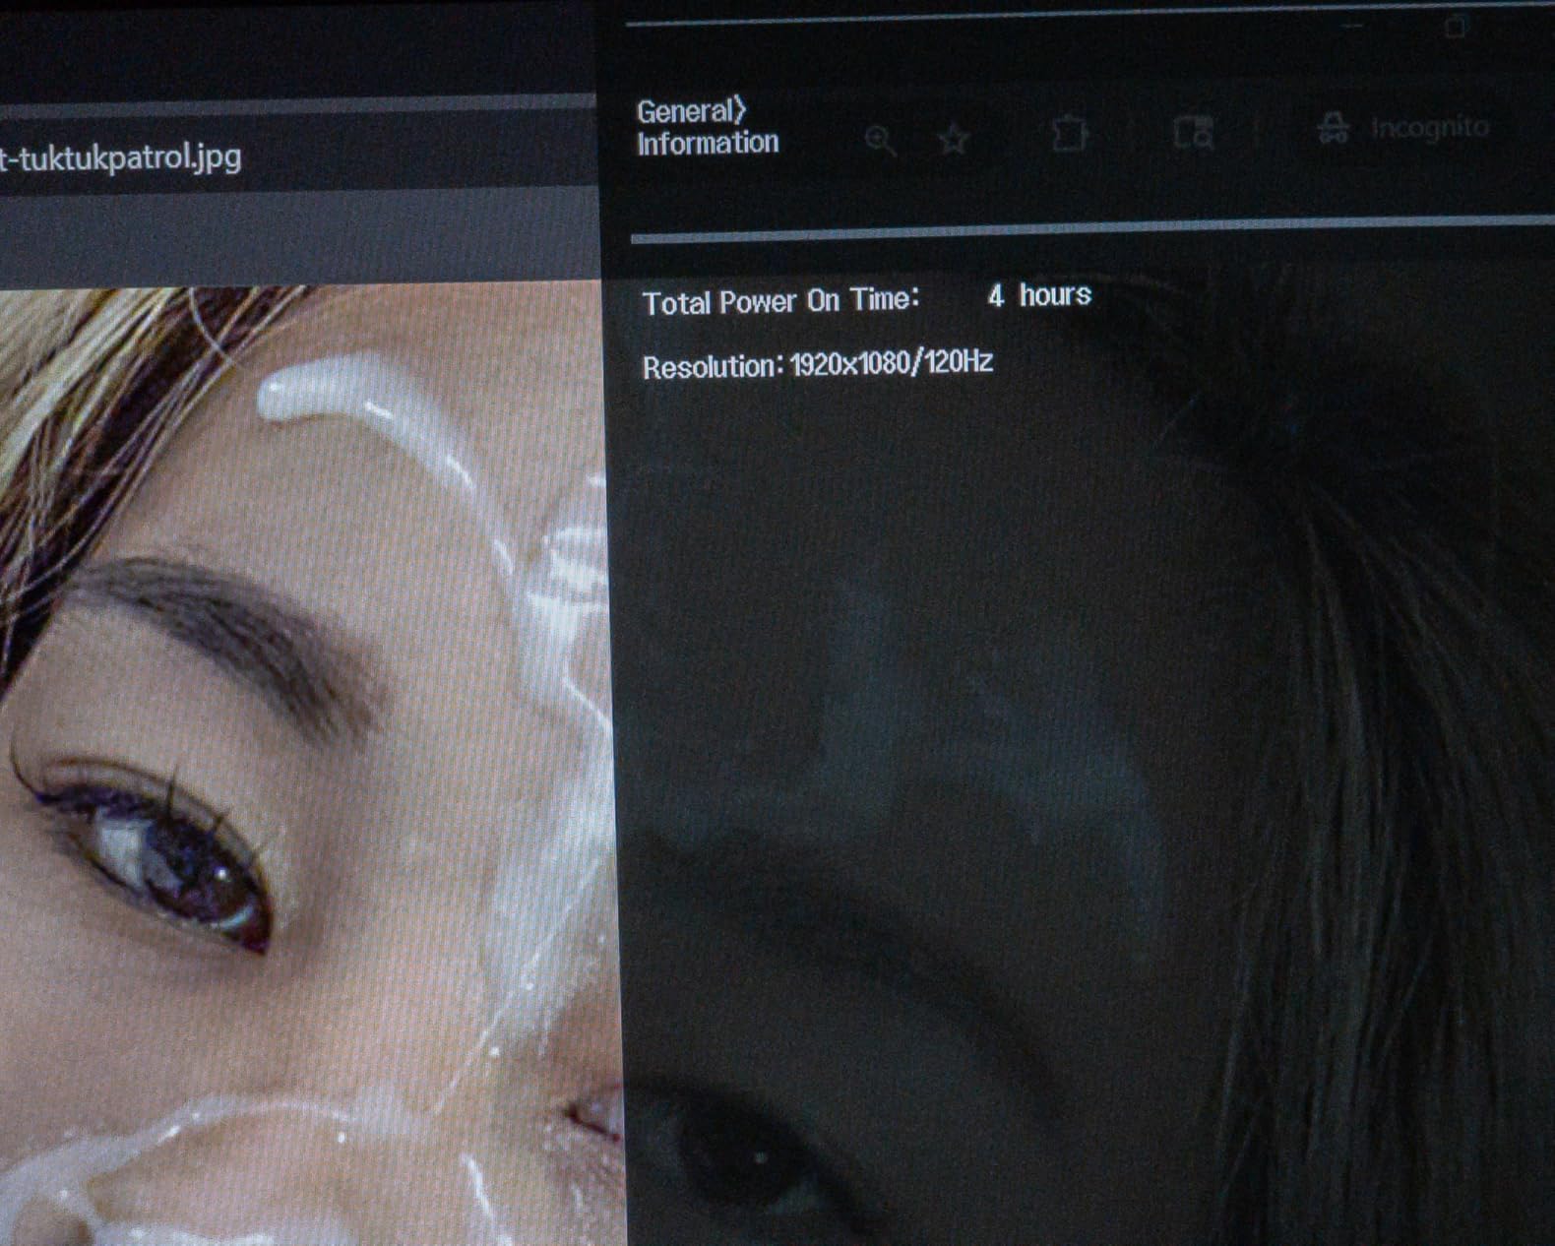Select the General breadcrumb in the monitor menu
The height and width of the screenshot is (1246, 1555).
click(685, 111)
